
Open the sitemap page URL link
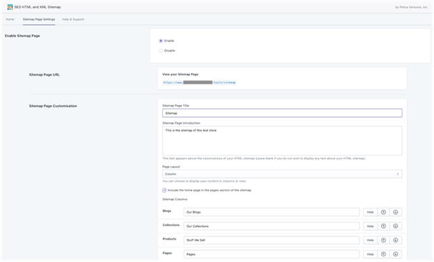199,83
